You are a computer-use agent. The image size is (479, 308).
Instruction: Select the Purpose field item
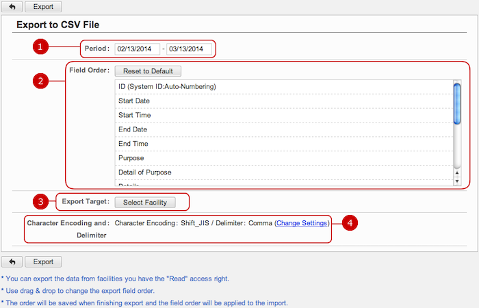pyautogui.click(x=131, y=159)
